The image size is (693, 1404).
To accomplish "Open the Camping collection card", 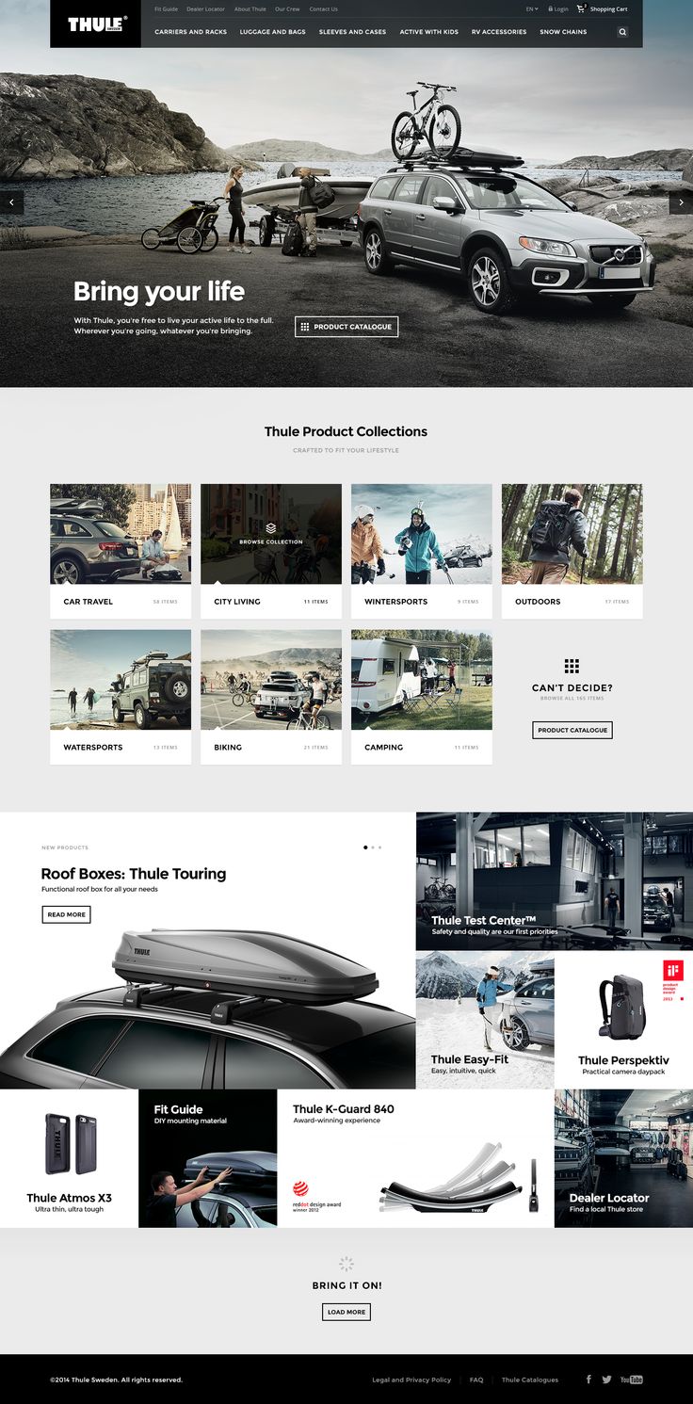I will point(422,697).
